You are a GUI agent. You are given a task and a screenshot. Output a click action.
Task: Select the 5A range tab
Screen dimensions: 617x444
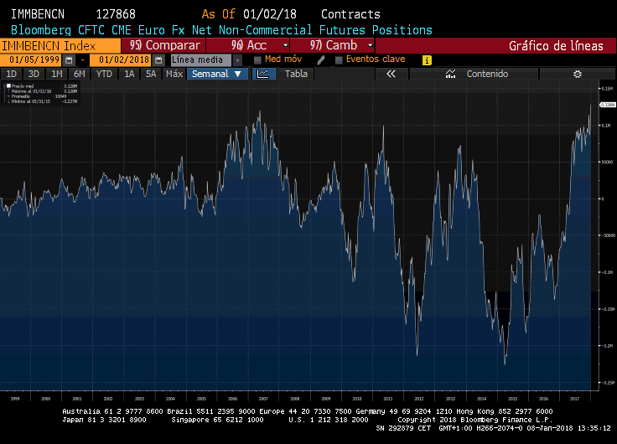coord(151,74)
